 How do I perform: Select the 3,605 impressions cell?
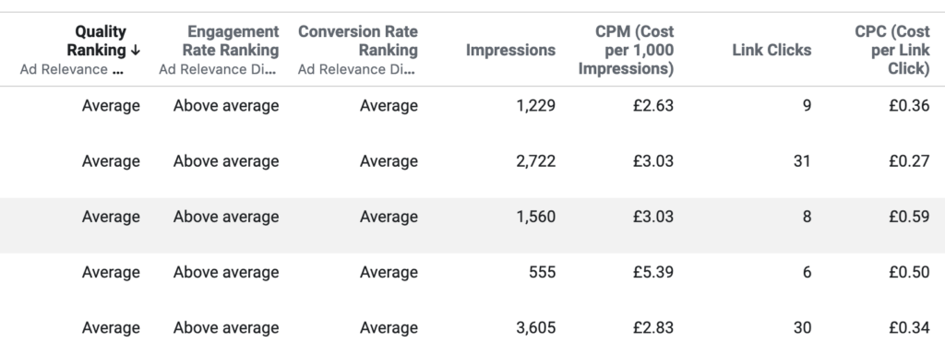(536, 328)
